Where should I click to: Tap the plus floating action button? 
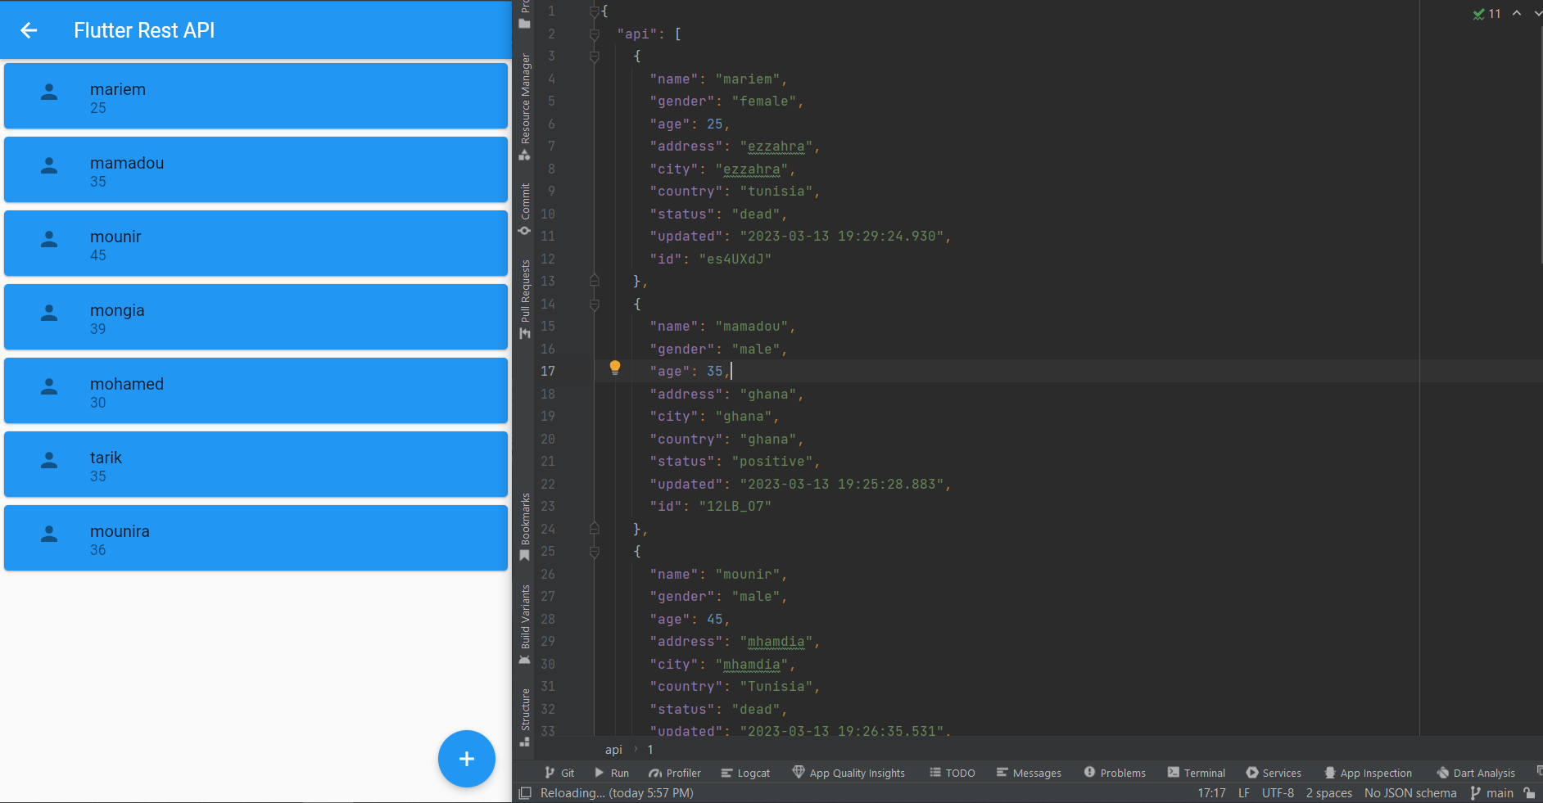(467, 759)
